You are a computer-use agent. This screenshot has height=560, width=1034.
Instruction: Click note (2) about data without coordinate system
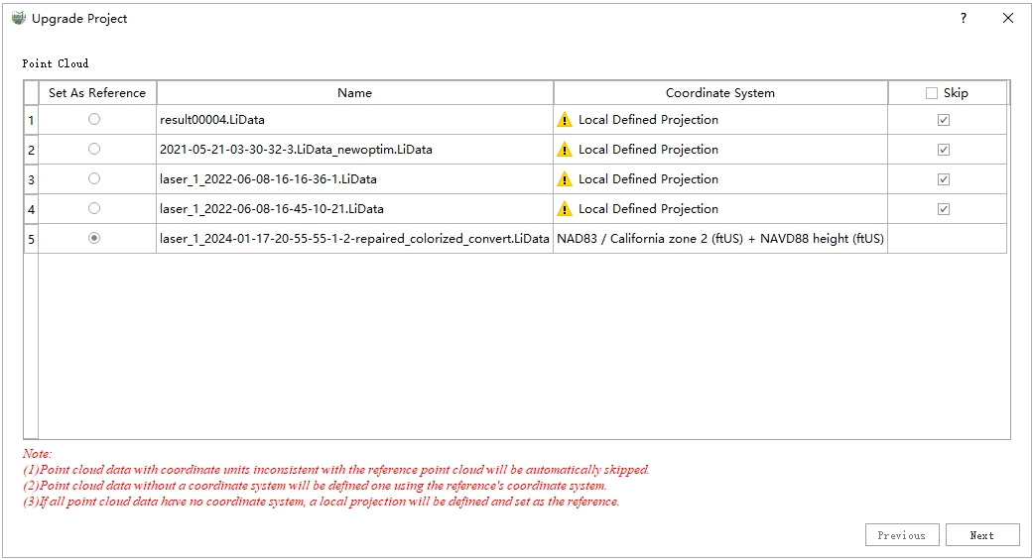[315, 486]
